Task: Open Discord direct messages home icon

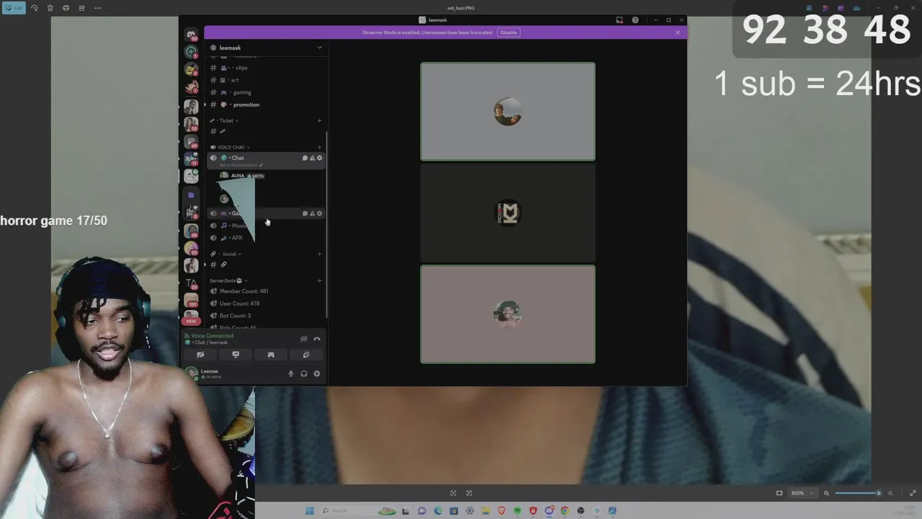Action: [x=191, y=35]
